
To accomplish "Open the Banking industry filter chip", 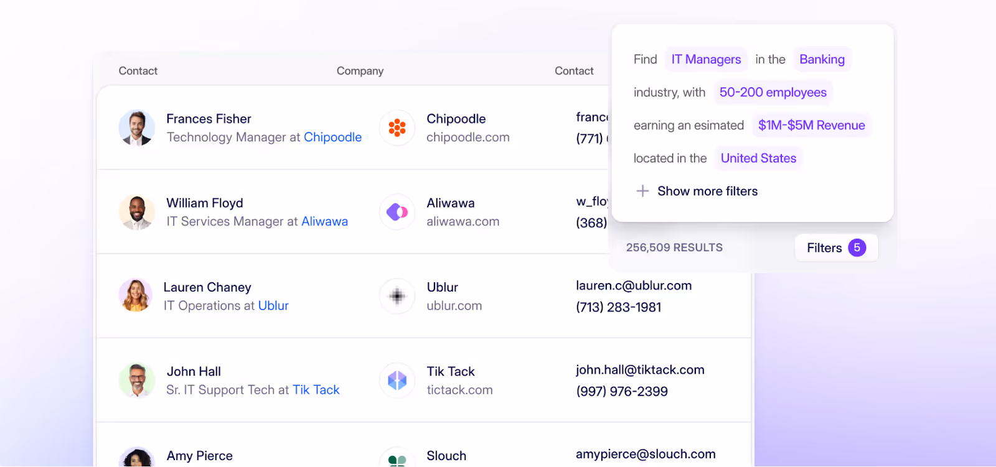I will click(x=822, y=60).
